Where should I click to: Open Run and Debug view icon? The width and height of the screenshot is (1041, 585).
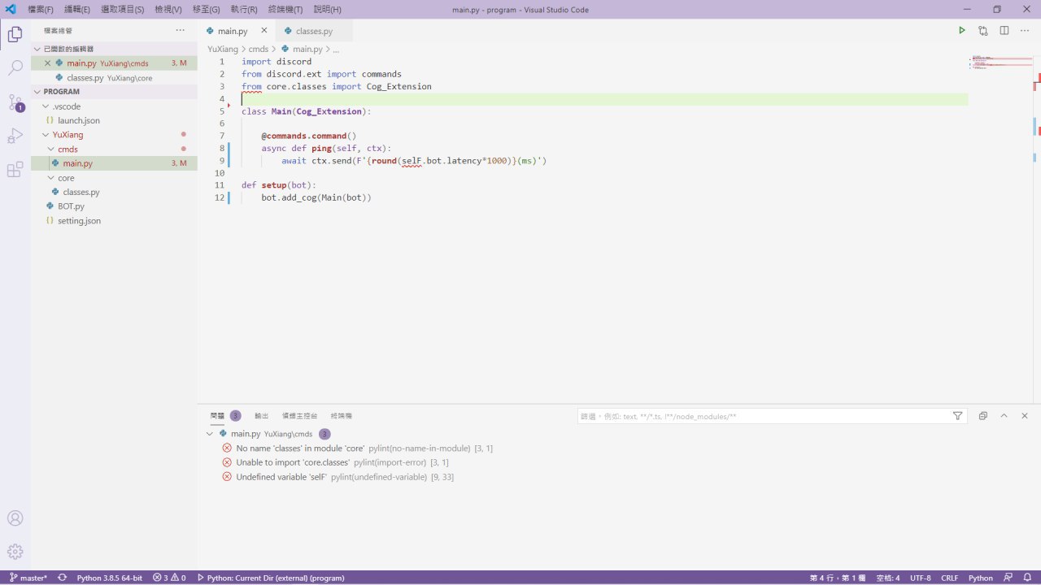point(15,136)
